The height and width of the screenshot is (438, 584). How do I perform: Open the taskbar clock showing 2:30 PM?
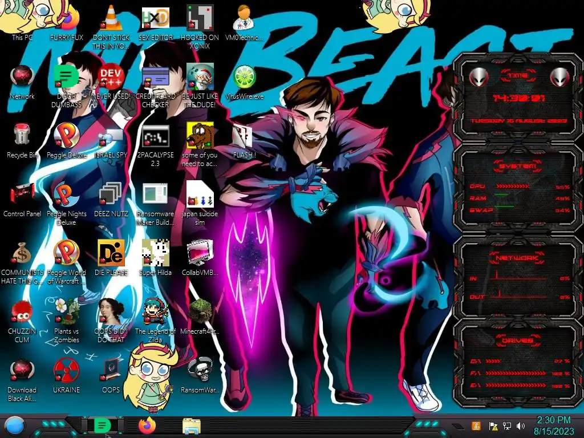[x=553, y=425]
